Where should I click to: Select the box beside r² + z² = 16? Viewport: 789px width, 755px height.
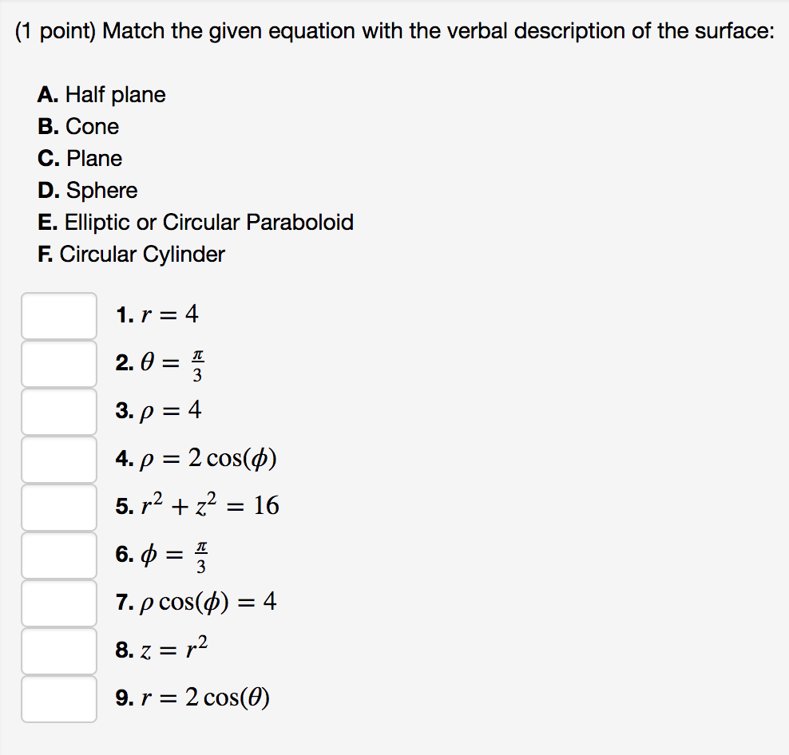58,508
